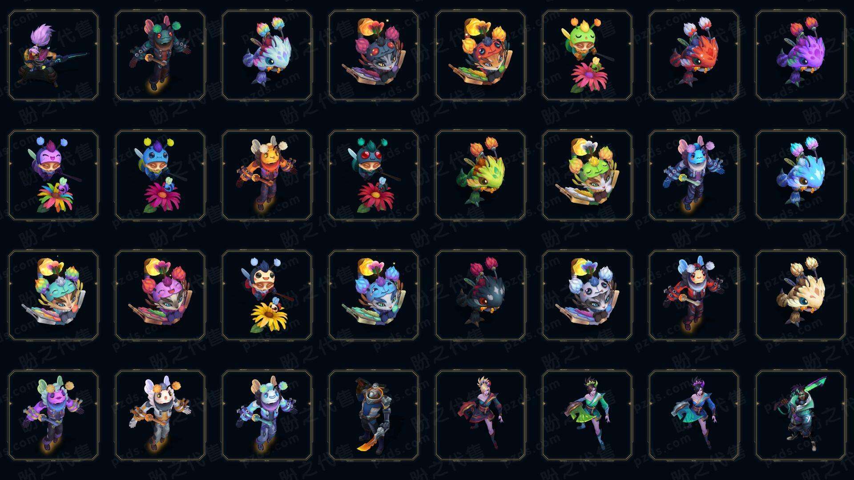
Task: Choose the red ladybug Yuumi skin
Action: 480,56
